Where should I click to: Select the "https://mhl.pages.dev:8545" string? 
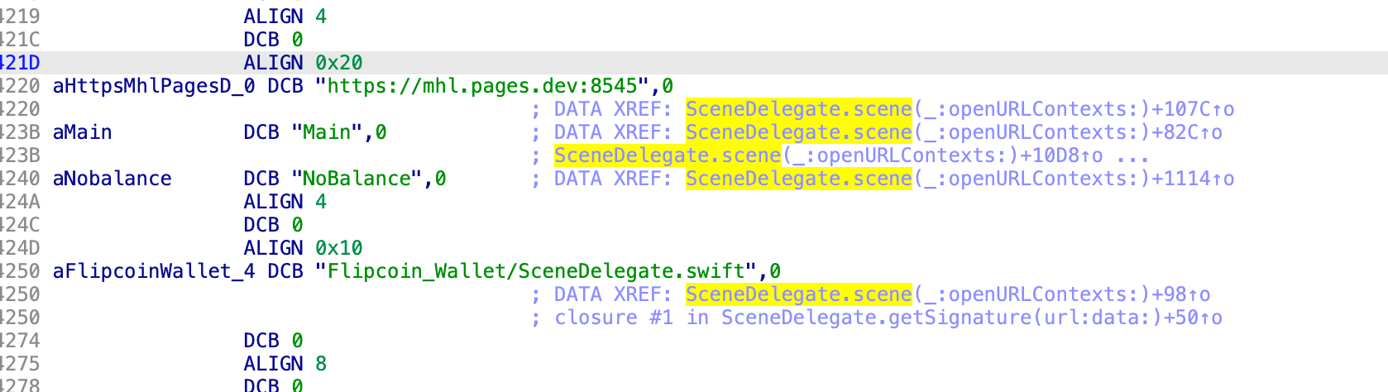point(483,86)
